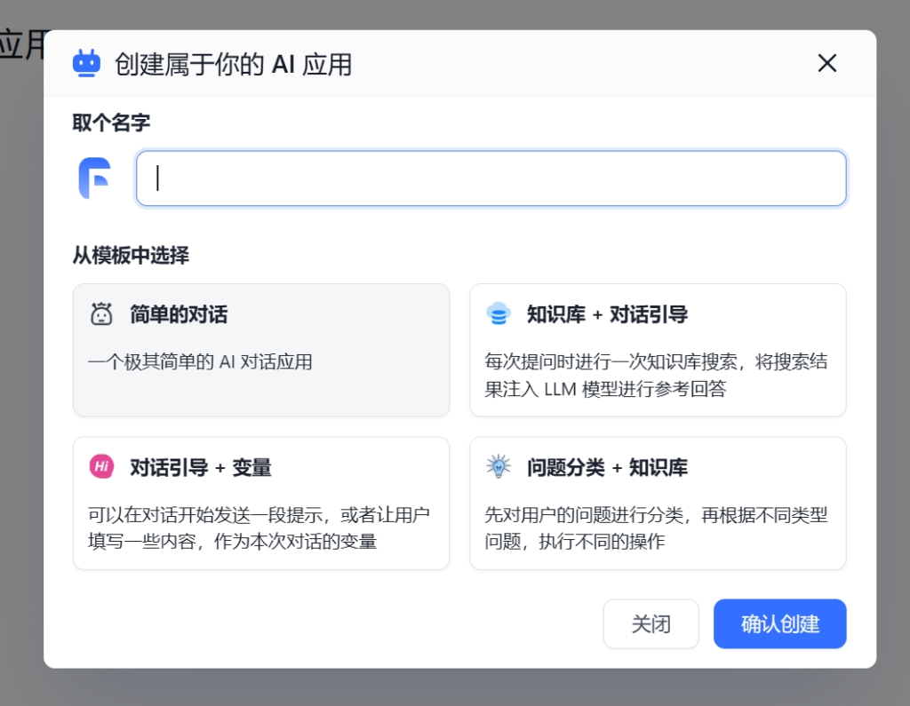Select the 问题分类 + 知识库 template title
This screenshot has width=910, height=706.
[607, 467]
